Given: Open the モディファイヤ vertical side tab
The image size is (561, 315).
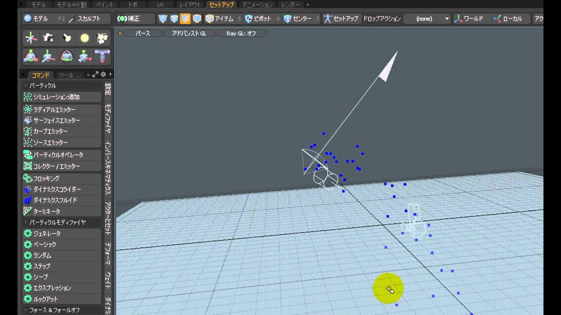Looking at the screenshot, I should point(108,119).
